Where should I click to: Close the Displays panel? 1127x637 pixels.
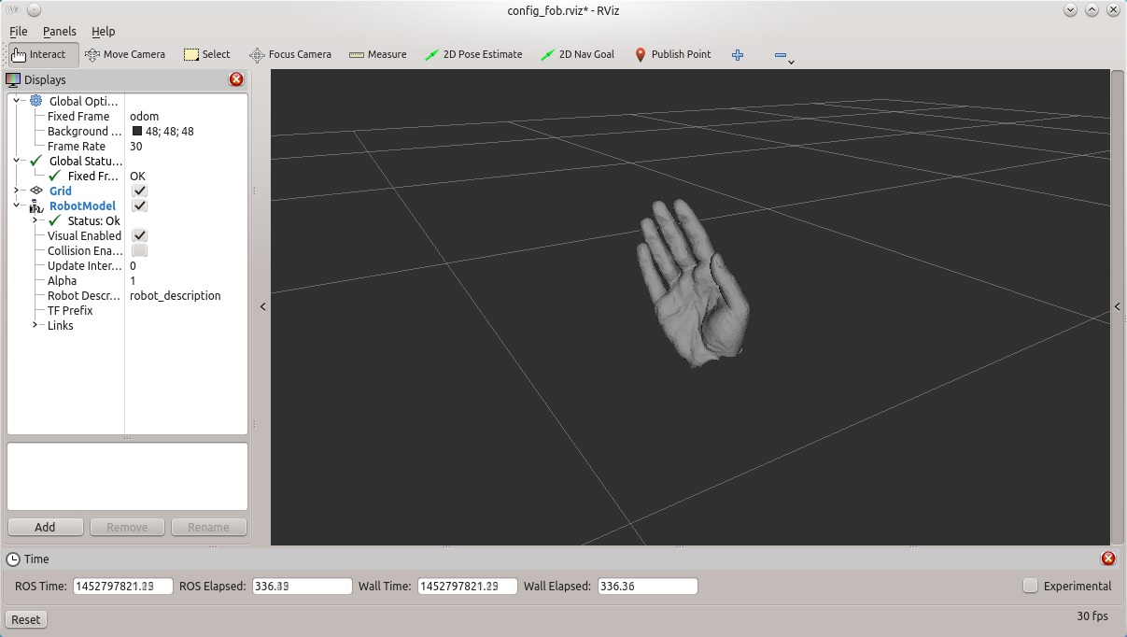pyautogui.click(x=236, y=79)
